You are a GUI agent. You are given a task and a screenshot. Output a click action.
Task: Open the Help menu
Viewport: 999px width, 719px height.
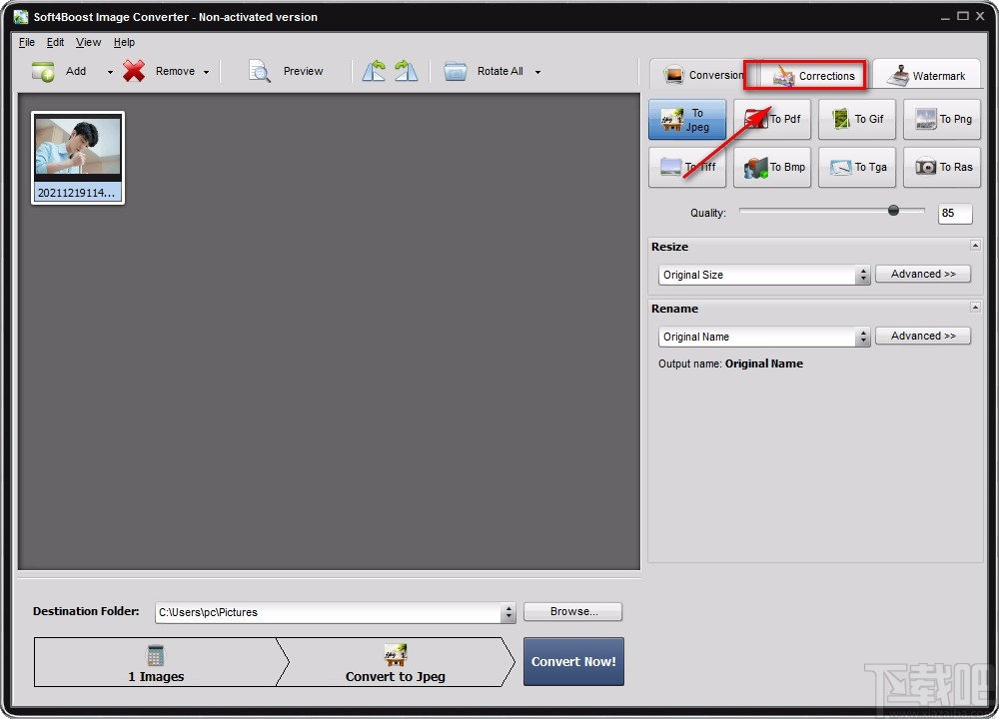click(x=124, y=42)
